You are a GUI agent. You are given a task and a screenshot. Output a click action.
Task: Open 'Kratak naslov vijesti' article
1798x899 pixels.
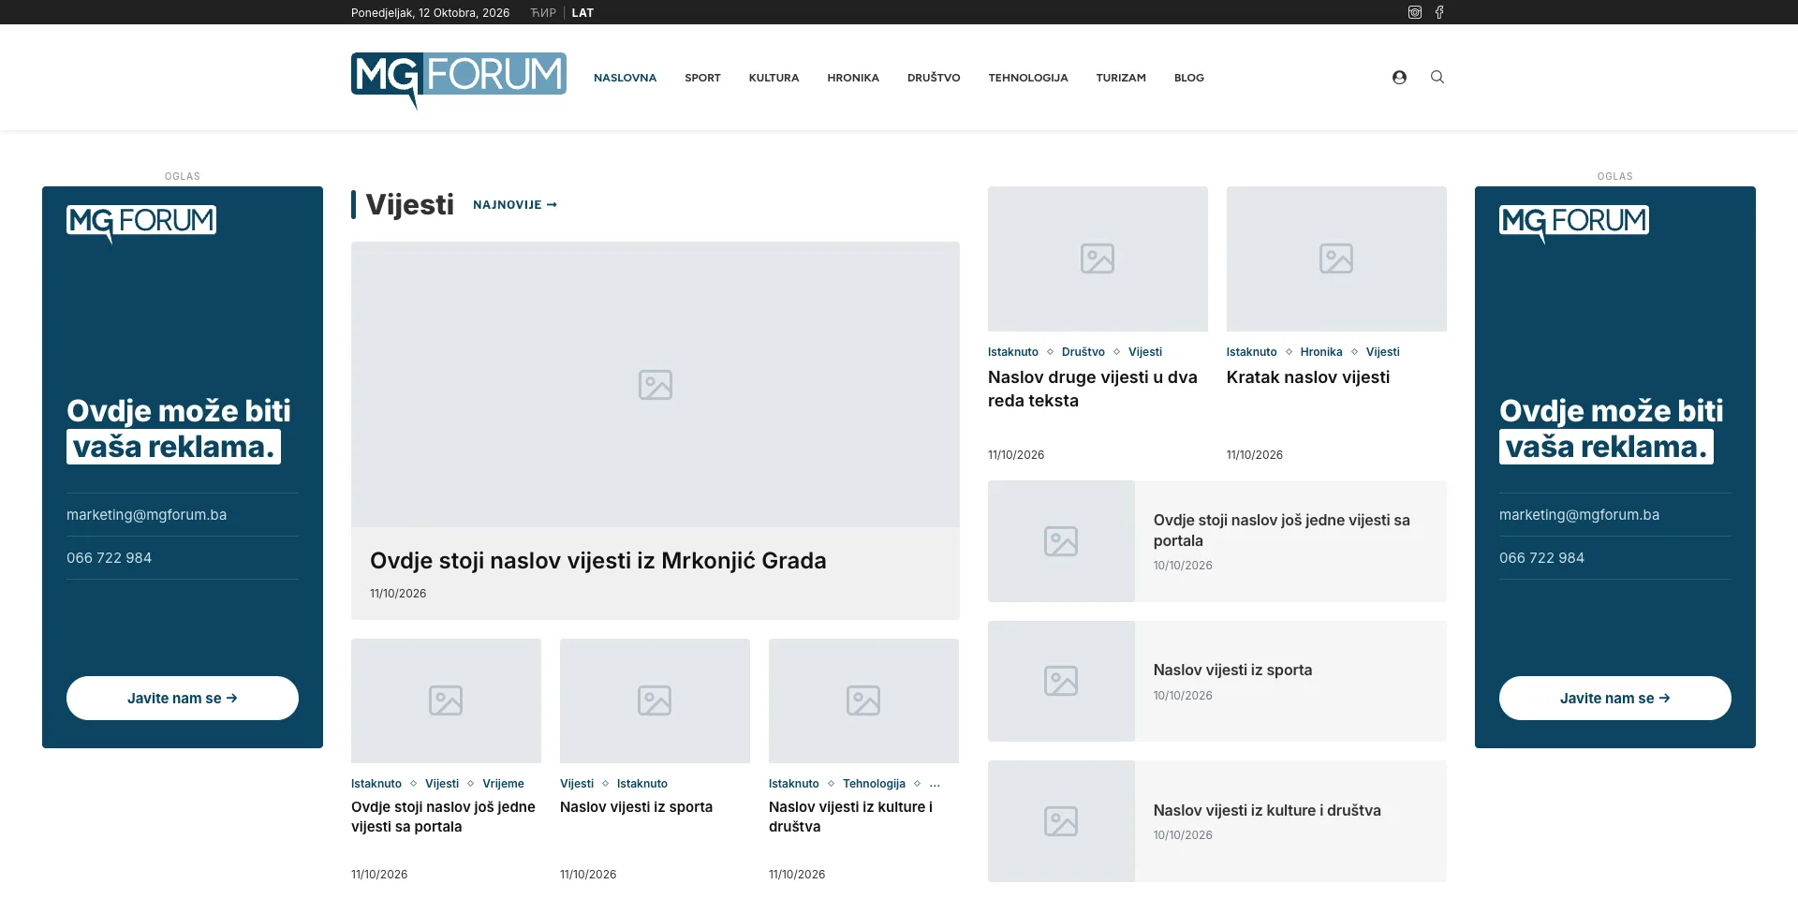1308,377
